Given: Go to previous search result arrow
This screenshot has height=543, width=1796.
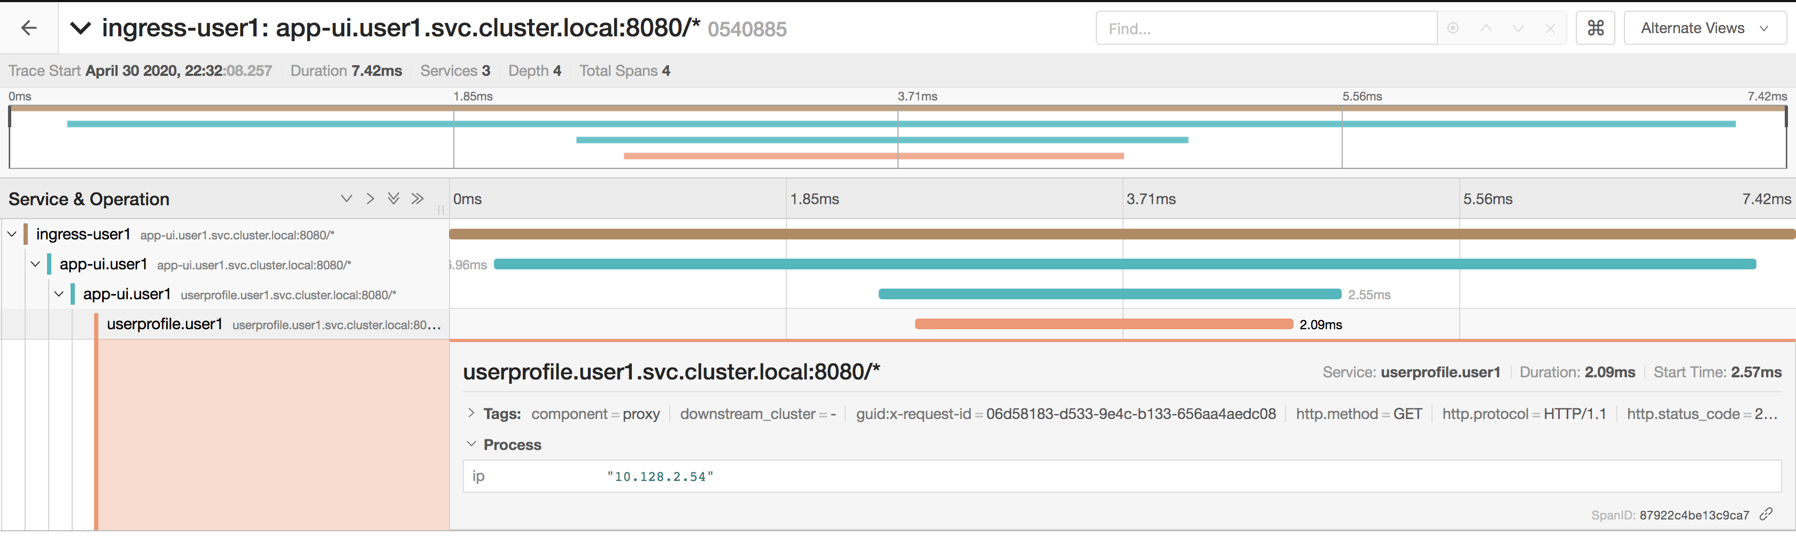Looking at the screenshot, I should click(1486, 28).
